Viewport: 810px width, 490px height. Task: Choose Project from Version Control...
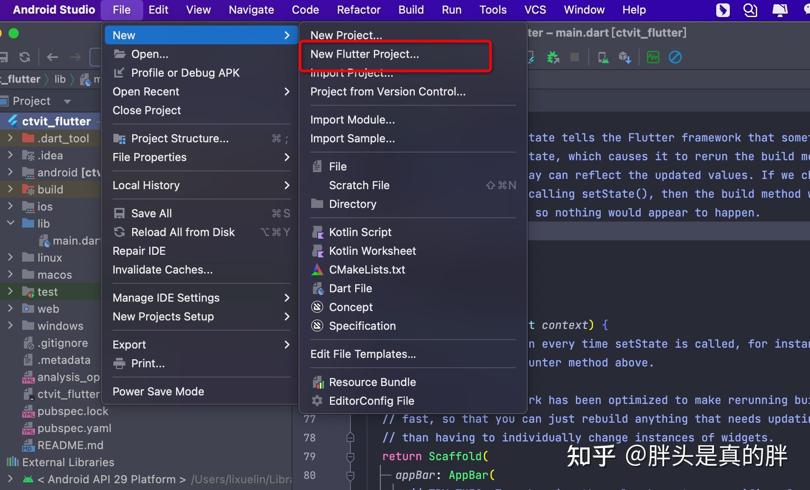pyautogui.click(x=413, y=91)
